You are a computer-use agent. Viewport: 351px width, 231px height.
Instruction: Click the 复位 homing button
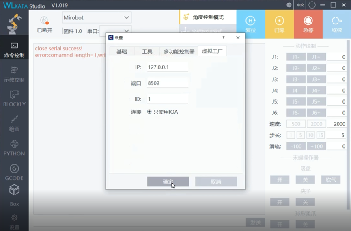point(251,24)
